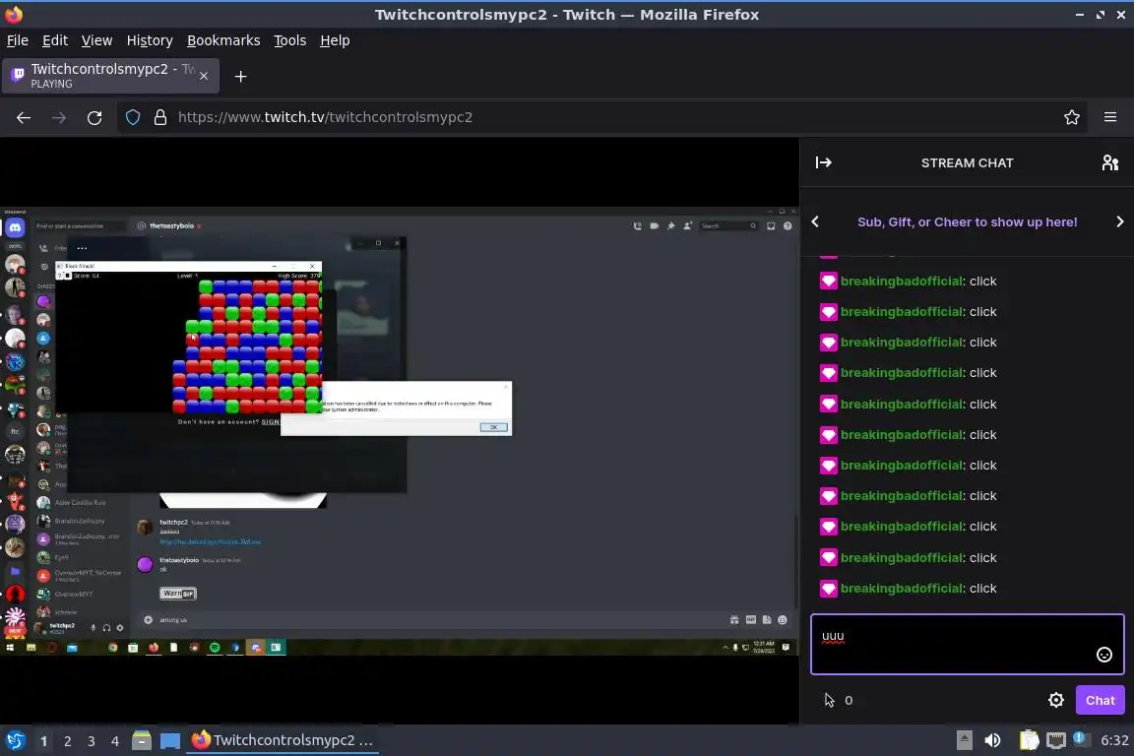Click the Twitch favicon on the tab
The image size is (1134, 756).
click(18, 75)
